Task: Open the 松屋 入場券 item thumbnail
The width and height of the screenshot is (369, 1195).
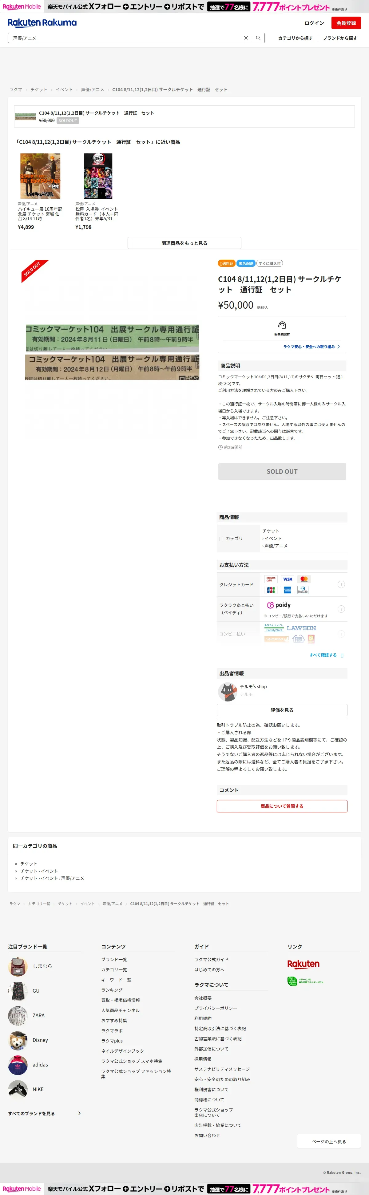Action: point(98,176)
